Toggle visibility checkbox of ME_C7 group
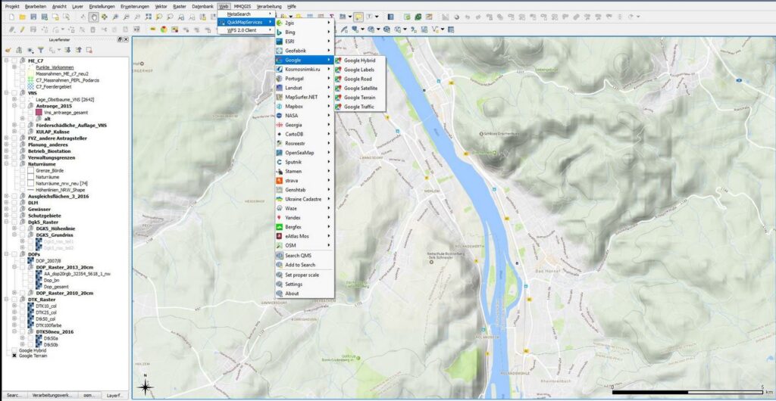 [x=14, y=61]
